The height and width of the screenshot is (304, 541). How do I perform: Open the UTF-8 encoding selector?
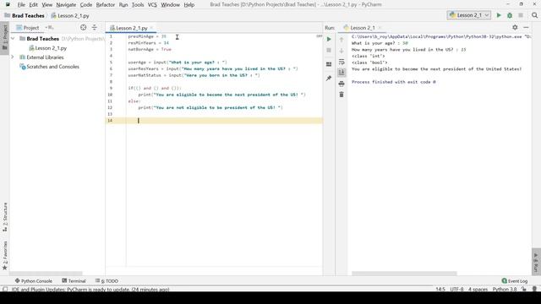pyautogui.click(x=456, y=289)
